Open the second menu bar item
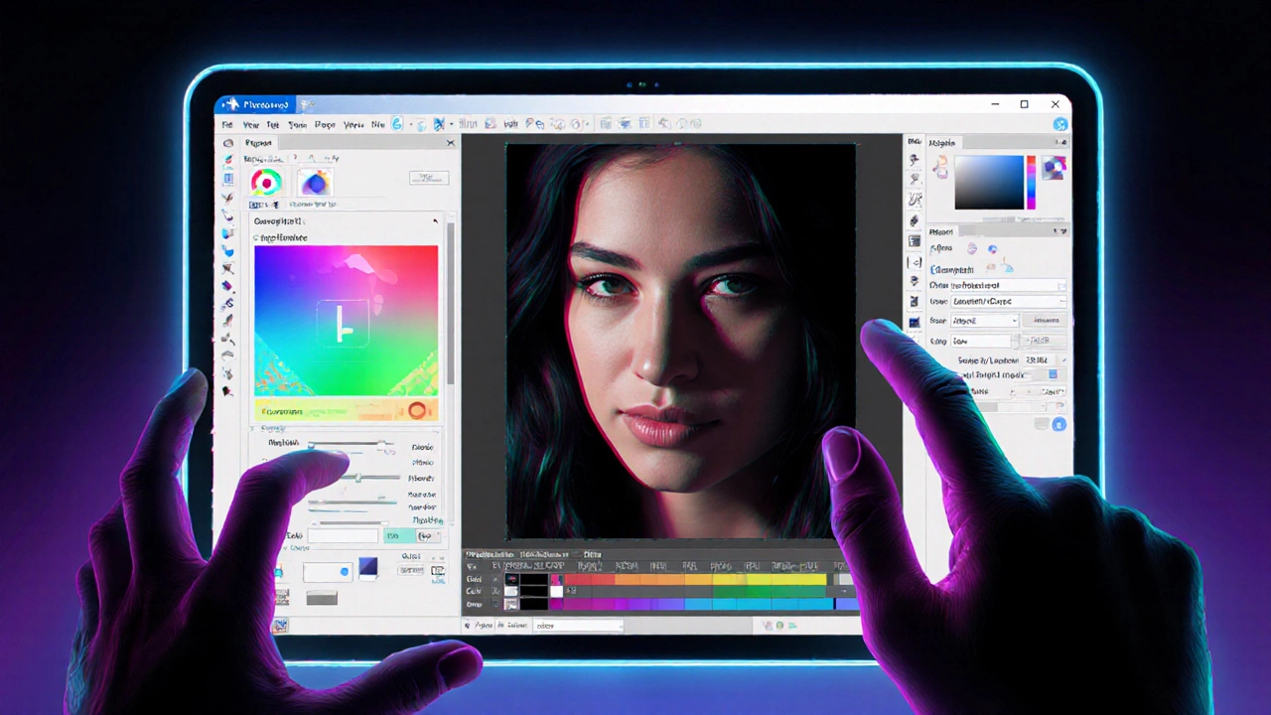 [x=250, y=125]
